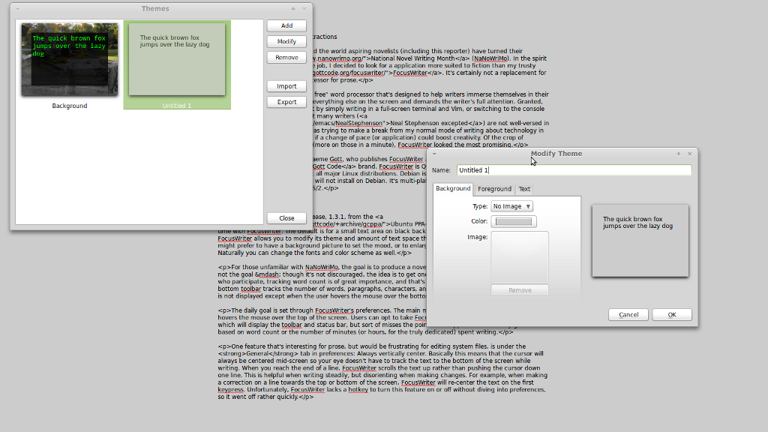Switch to the Text tab
The image size is (768, 432).
coord(524,189)
